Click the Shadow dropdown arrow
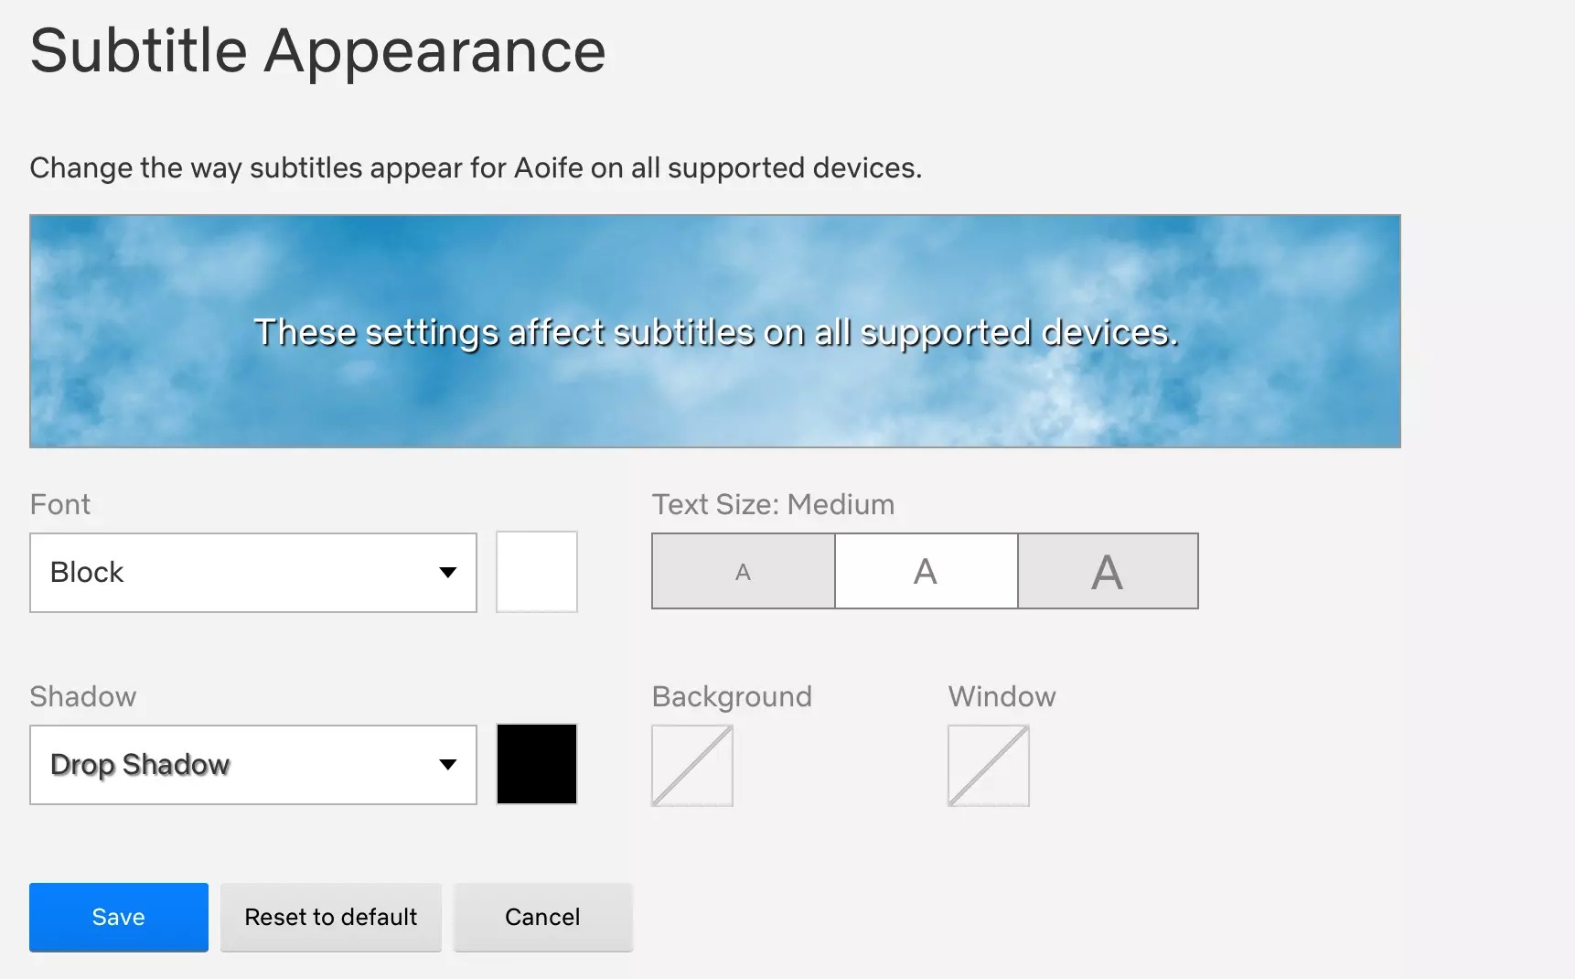This screenshot has width=1575, height=979. (x=447, y=765)
